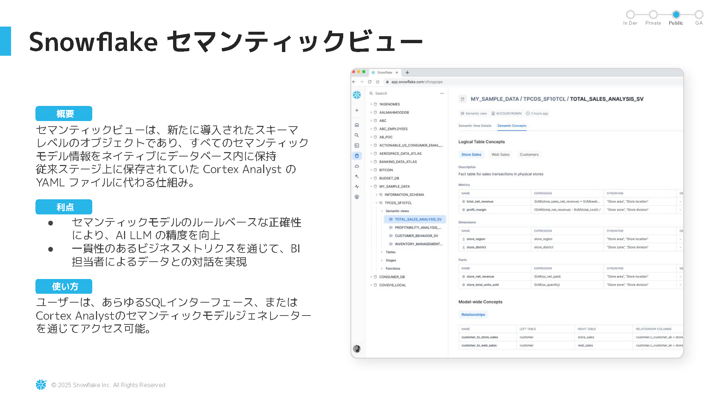Open the AI sparkle icon in the sidebar
716x403 pixels.
pyautogui.click(x=357, y=176)
